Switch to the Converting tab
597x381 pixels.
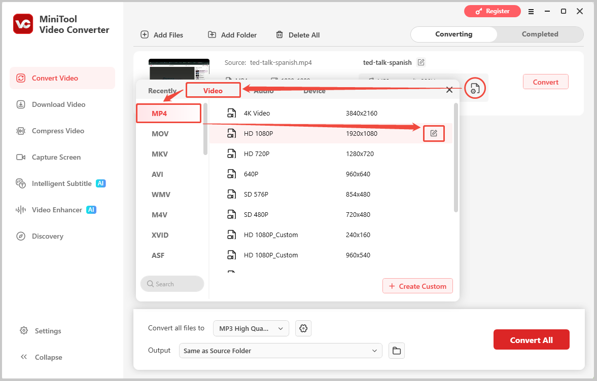(x=454, y=34)
